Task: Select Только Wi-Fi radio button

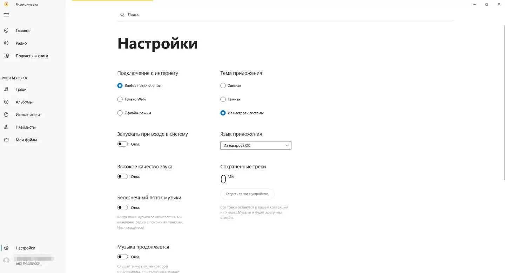Action: [120, 99]
